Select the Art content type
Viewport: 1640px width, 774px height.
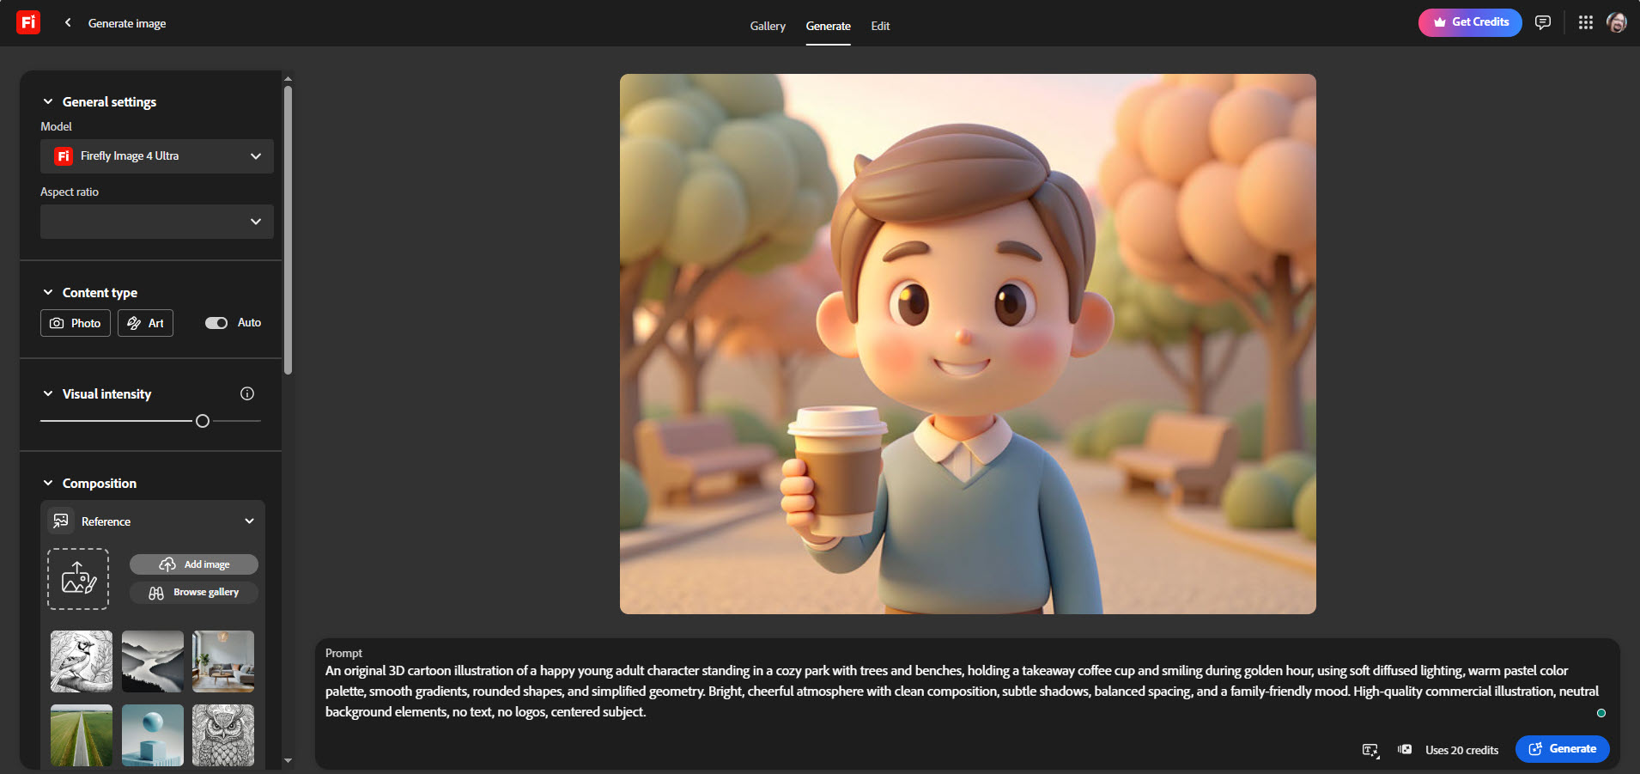(145, 323)
